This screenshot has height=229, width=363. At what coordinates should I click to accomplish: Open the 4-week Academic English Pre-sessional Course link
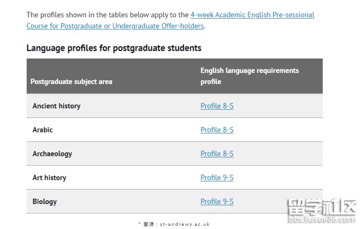click(x=252, y=15)
